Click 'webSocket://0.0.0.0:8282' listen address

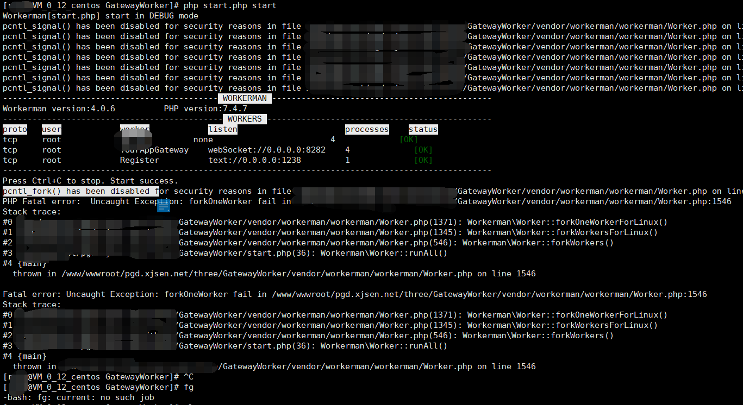(x=267, y=150)
